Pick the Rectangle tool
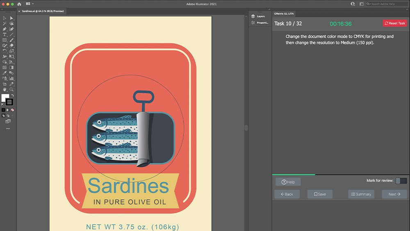The image size is (410, 231). pyautogui.click(x=5, y=40)
